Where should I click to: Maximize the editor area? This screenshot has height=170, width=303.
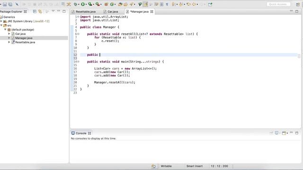[x=297, y=11]
